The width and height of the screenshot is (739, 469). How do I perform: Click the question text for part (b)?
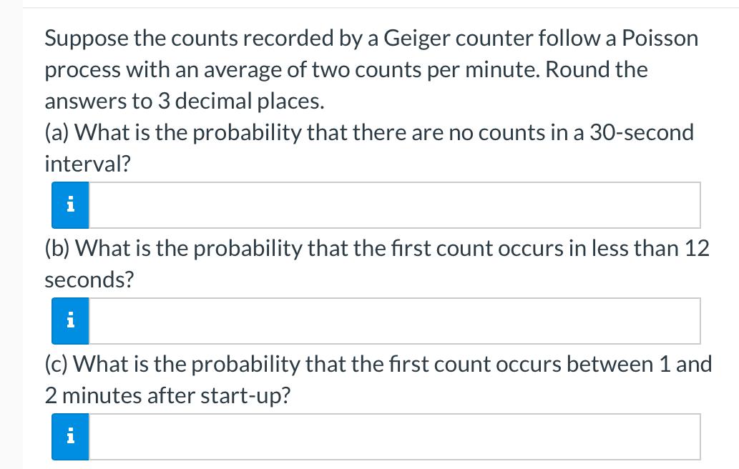point(377,263)
